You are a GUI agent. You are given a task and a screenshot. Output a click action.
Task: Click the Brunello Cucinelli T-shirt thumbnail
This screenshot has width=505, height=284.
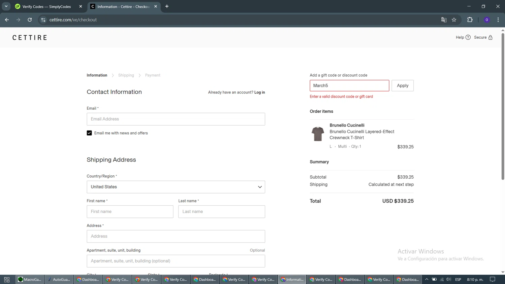[317, 134]
